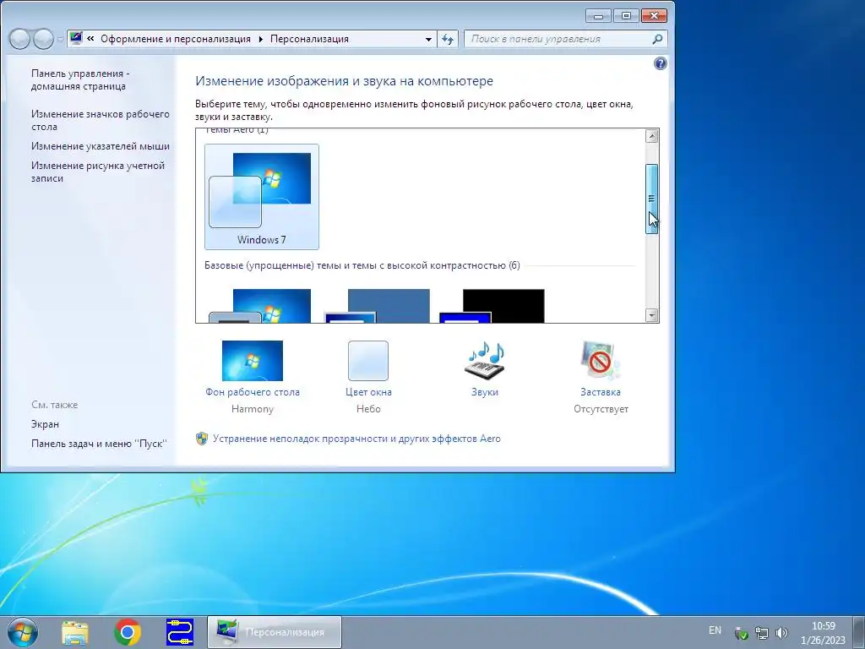The height and width of the screenshot is (649, 865).
Task: Open Windows Explorer from taskbar
Action: [75, 632]
